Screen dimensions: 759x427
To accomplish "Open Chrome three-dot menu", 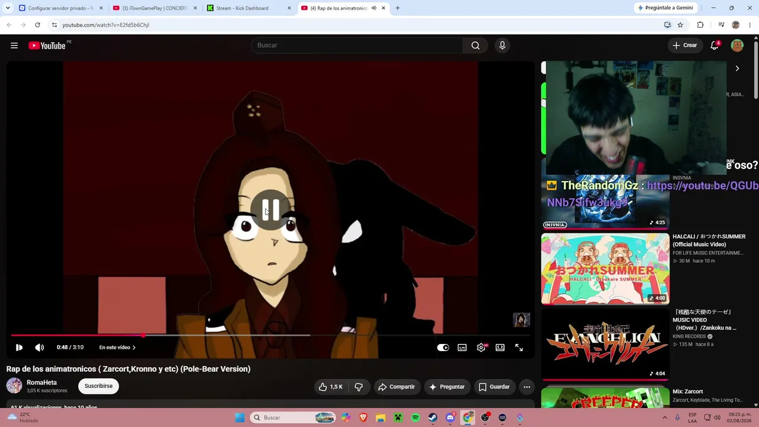I will pyautogui.click(x=750, y=25).
